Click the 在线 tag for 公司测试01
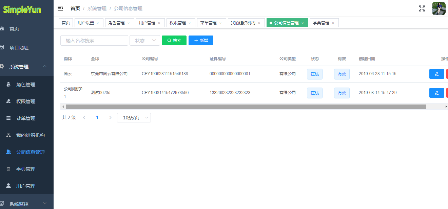 coord(314,93)
